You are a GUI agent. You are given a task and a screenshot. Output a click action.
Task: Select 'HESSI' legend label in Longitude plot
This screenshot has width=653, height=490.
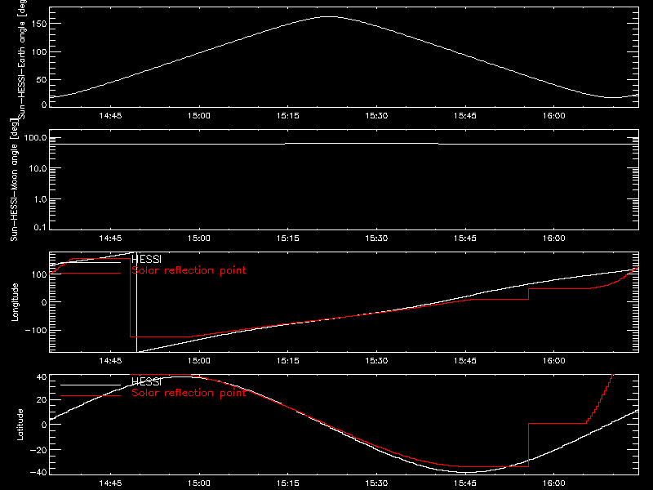coord(146,259)
